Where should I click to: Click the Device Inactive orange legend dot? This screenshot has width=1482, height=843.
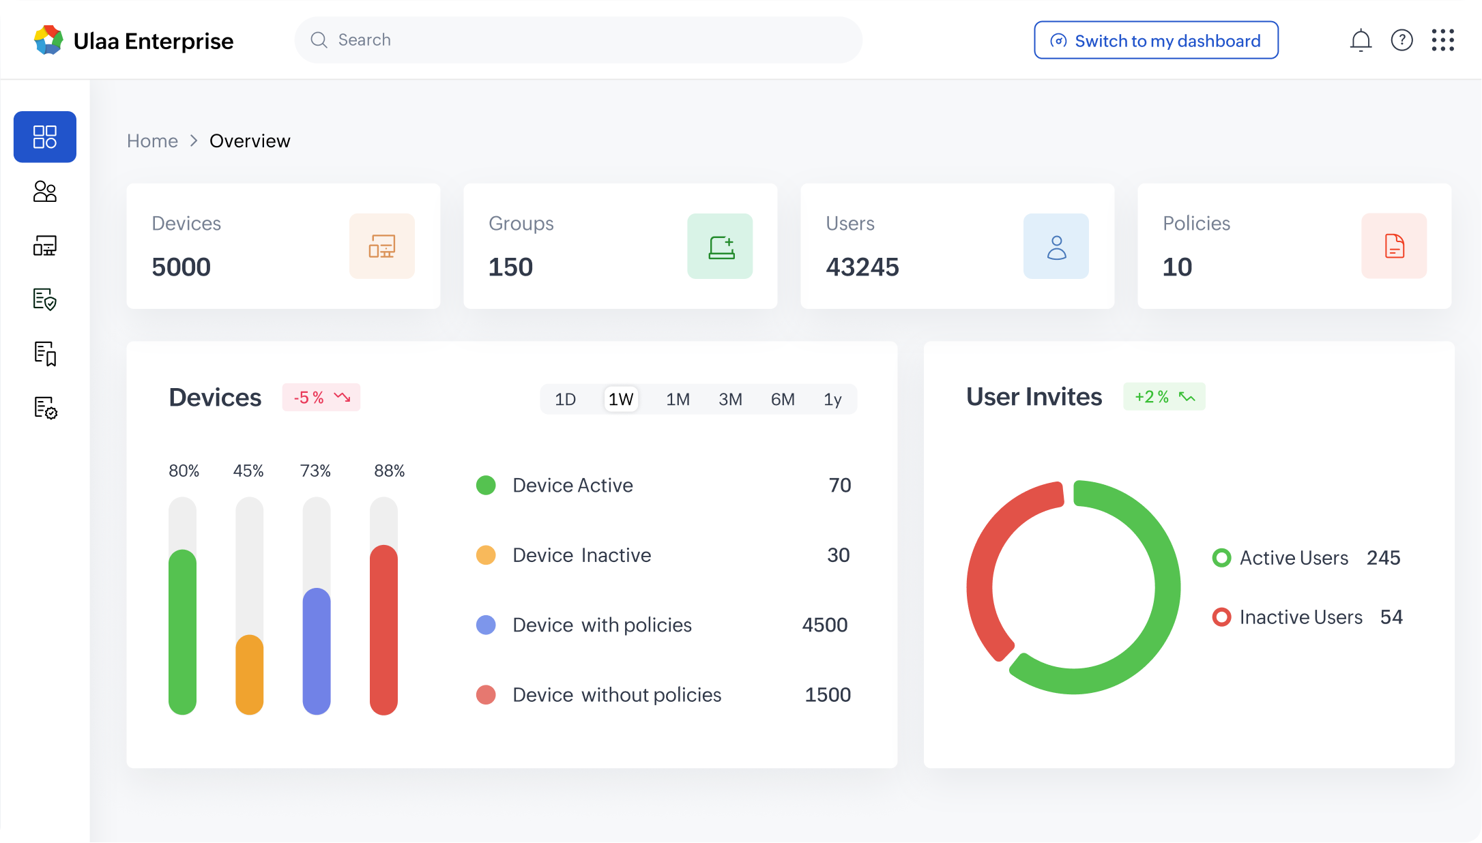pos(486,555)
